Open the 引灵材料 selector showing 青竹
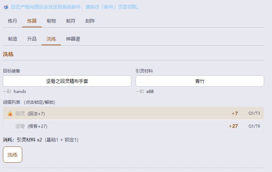Image resolution: width=272 pixels, height=172 pixels. point(200,81)
